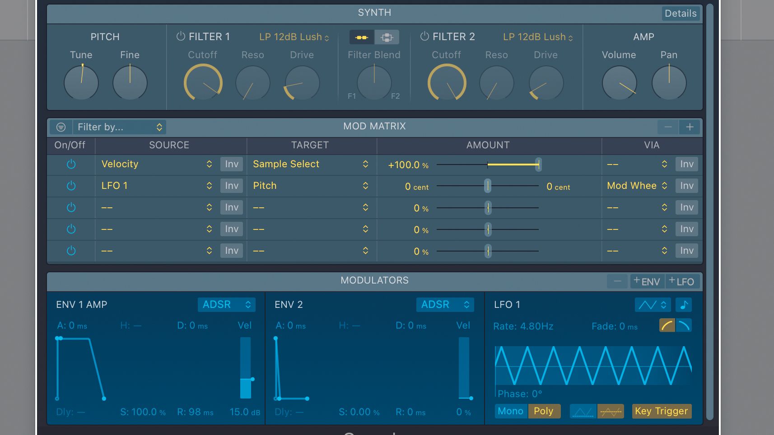This screenshot has height=435, width=774.
Task: Select the parallel filter routing icon
Action: coord(387,37)
